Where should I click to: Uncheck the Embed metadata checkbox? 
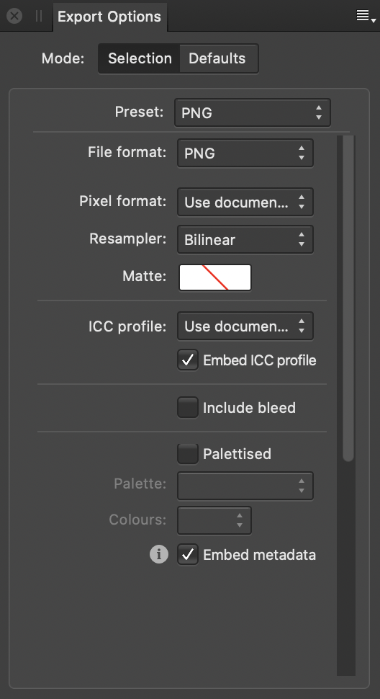click(188, 555)
